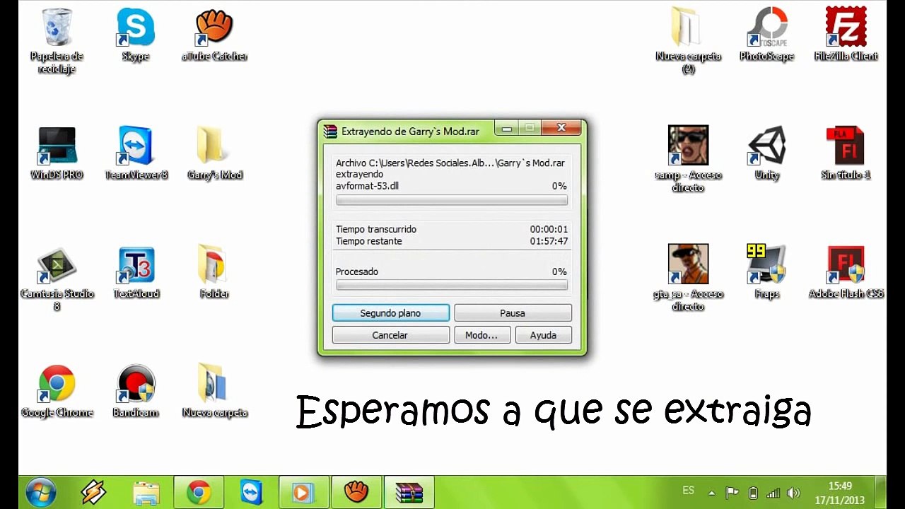This screenshot has width=905, height=509.
Task: Open PhotoScape desktop shortcut
Action: (767, 35)
